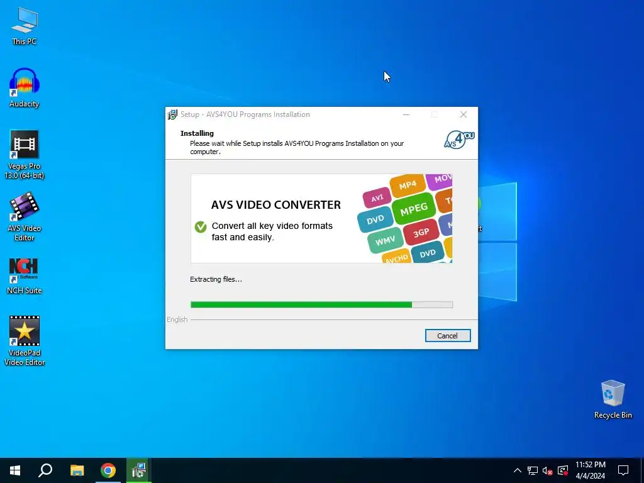Select the AVS Video Editor desktop shortcut

pyautogui.click(x=25, y=216)
